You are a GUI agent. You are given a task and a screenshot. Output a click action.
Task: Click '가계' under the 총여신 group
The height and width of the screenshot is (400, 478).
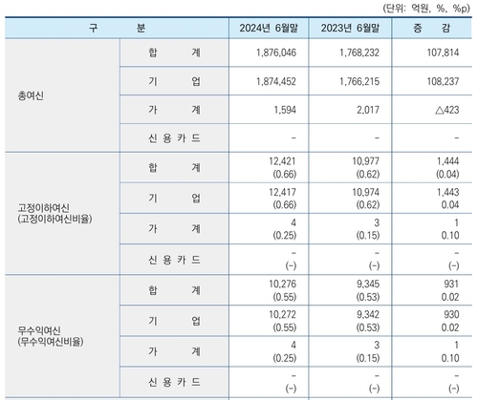coord(174,110)
